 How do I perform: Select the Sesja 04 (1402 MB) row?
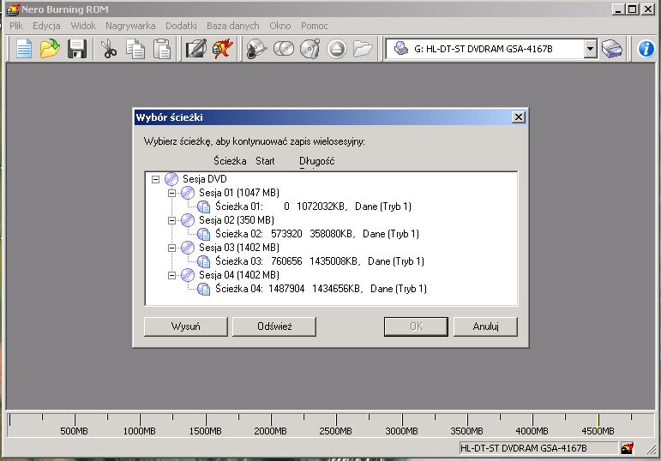pos(239,275)
